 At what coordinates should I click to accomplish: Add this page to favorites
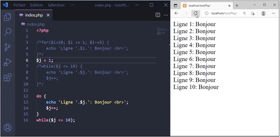tap(252, 13)
